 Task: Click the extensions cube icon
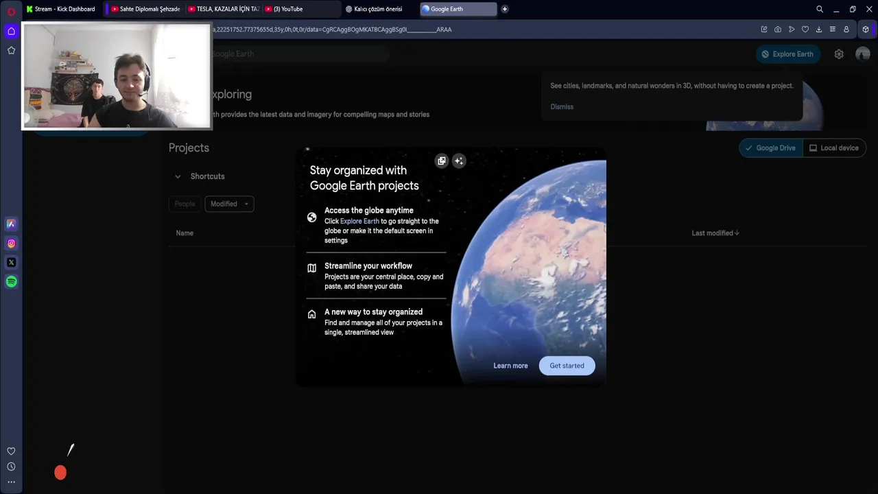866,30
